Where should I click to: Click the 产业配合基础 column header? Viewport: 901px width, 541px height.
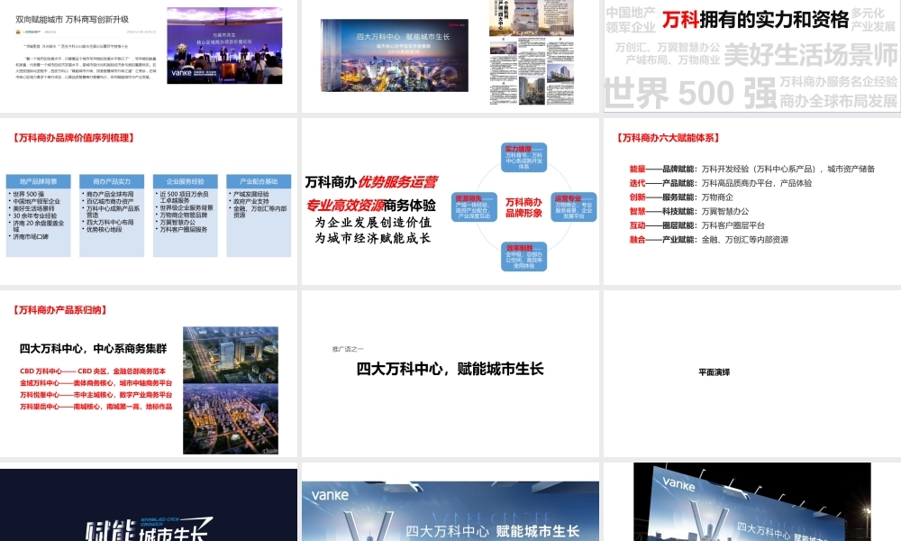(259, 181)
